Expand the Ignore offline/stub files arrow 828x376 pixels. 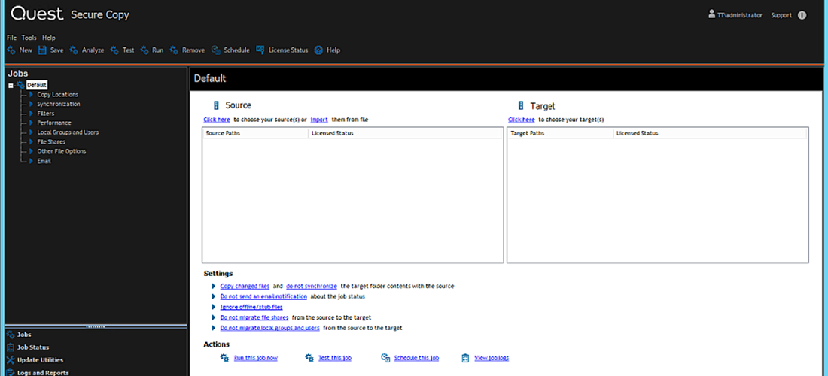213,307
